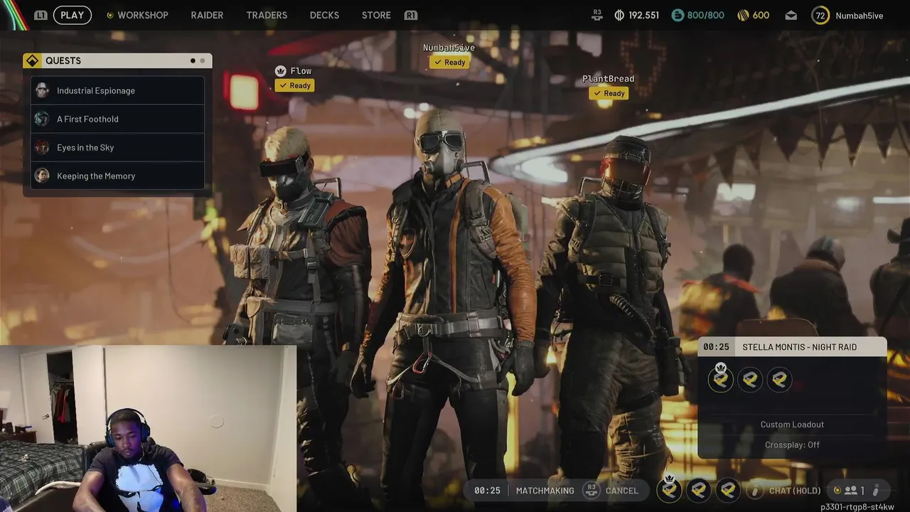Click the R1 next-tab button icon
Viewport: 910px width, 512px height.
[x=410, y=15]
